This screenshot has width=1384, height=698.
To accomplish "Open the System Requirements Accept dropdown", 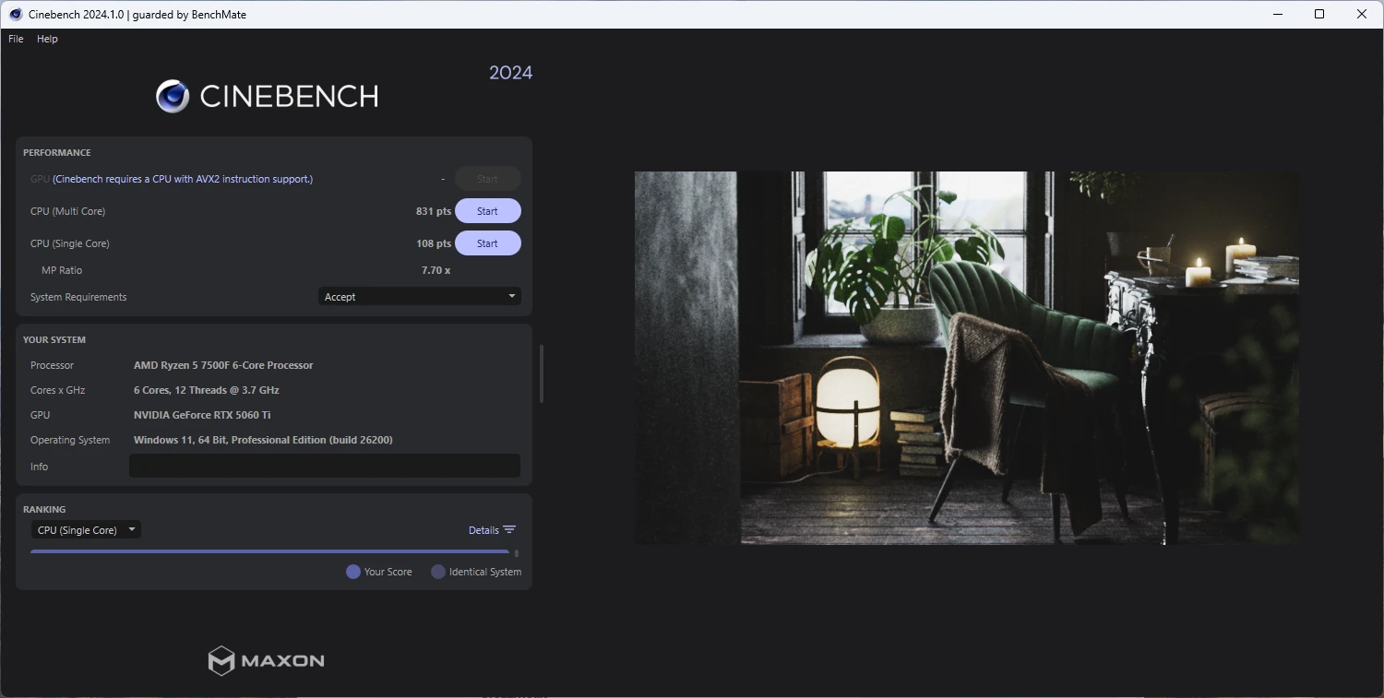I will [x=419, y=297].
